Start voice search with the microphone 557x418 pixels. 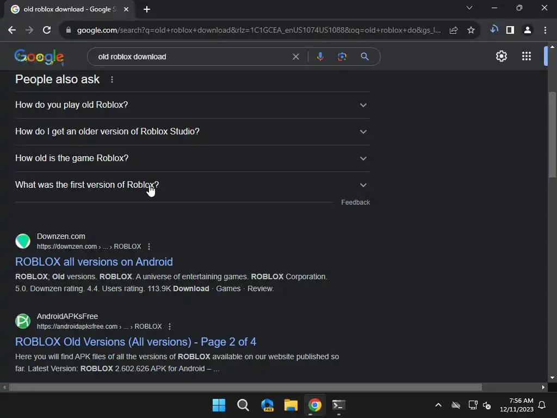[x=320, y=57]
